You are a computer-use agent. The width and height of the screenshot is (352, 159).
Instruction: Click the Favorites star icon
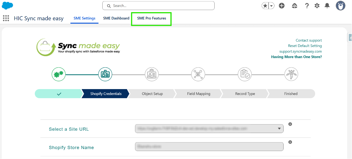pos(265,6)
